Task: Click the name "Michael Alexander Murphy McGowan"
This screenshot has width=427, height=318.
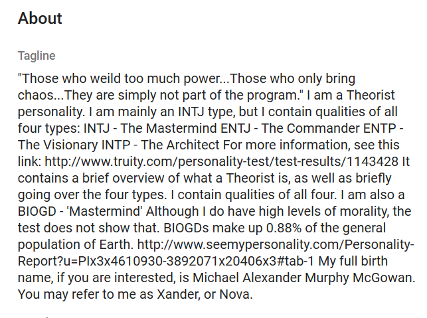Action: coord(303,278)
